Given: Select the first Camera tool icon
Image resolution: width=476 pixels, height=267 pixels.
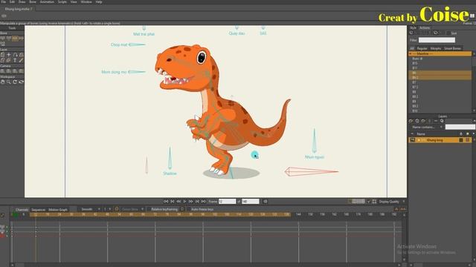Looking at the screenshot, I should pos(3,71).
